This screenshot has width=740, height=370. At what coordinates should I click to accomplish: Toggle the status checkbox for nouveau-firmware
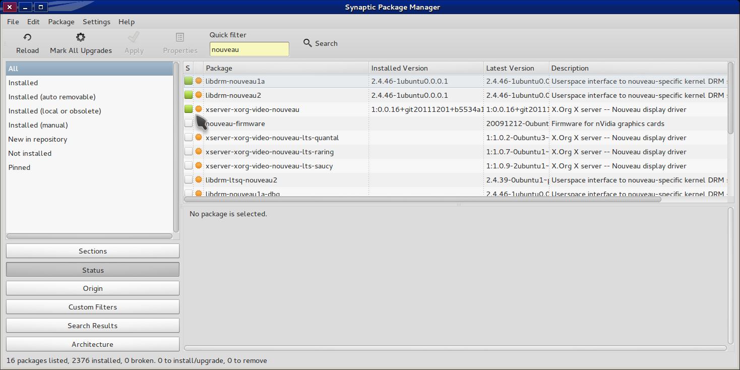click(x=189, y=124)
